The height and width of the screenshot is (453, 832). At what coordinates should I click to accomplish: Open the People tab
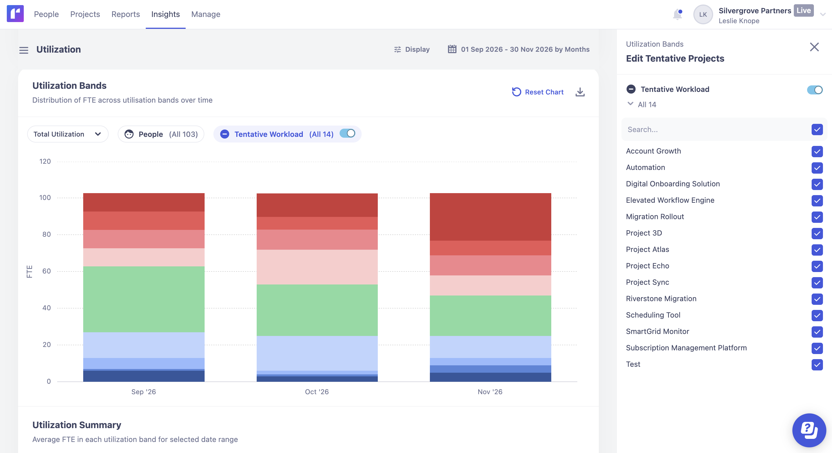pos(46,14)
